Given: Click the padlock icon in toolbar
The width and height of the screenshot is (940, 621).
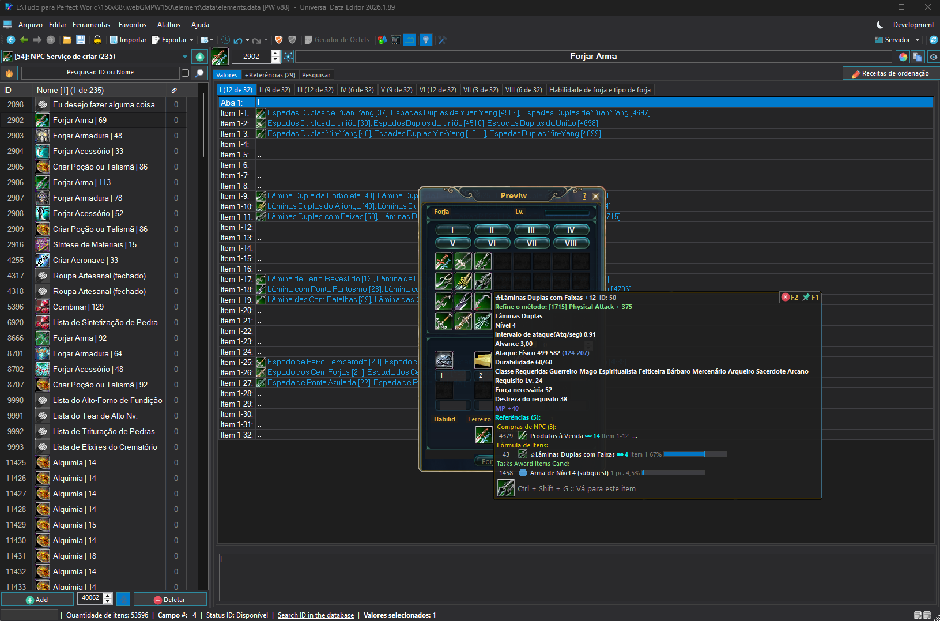Looking at the screenshot, I should 97,40.
